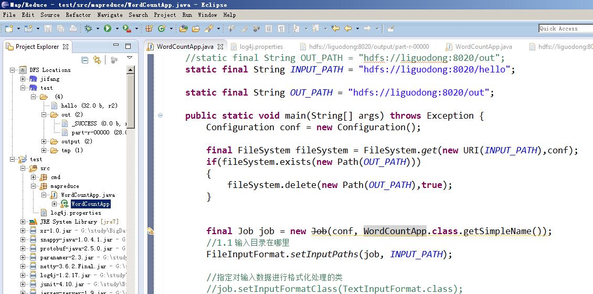Collapse the mapreduce package node

tap(33, 186)
